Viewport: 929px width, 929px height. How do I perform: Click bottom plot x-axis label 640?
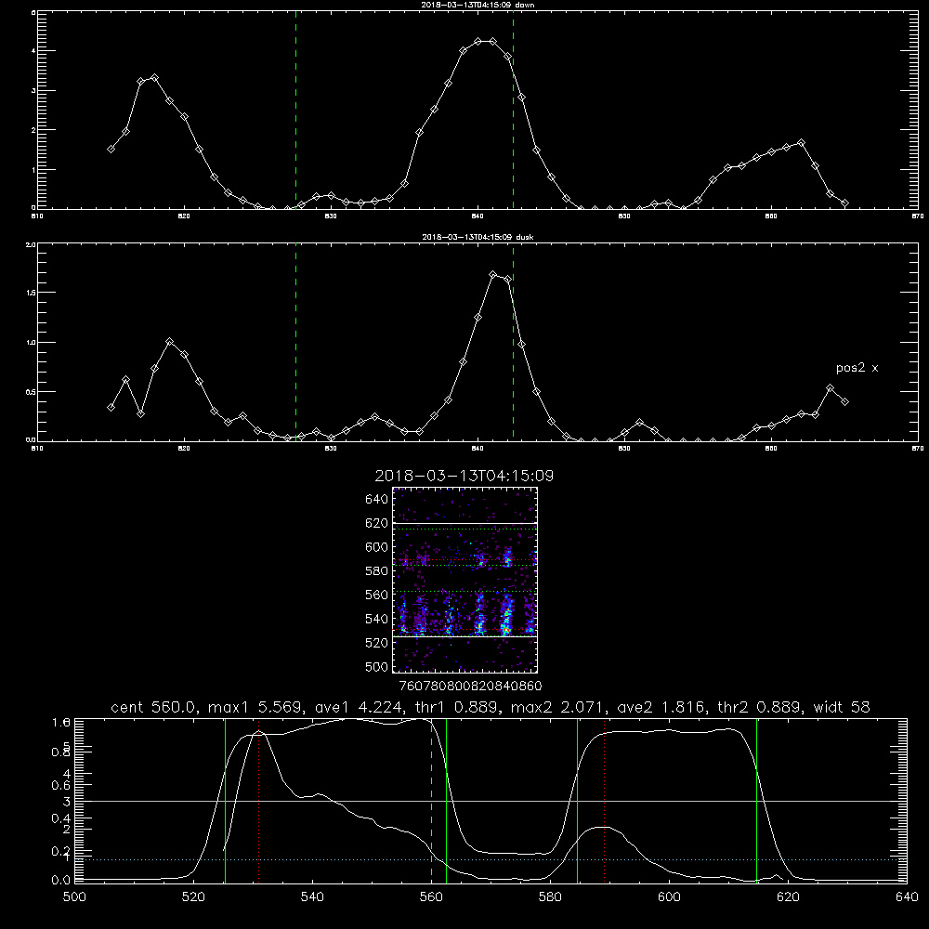[907, 897]
